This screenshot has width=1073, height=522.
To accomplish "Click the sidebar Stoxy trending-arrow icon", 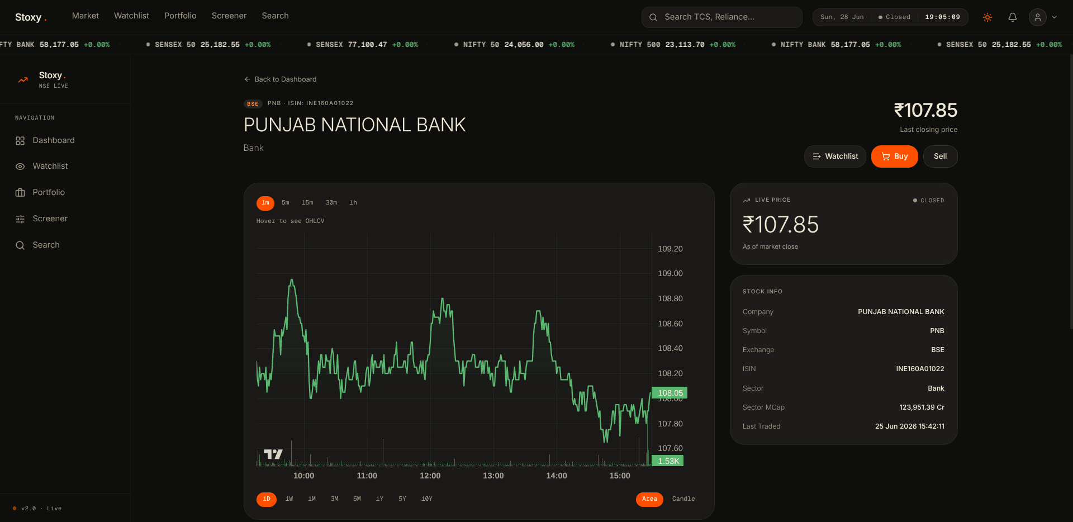I will click(x=23, y=80).
